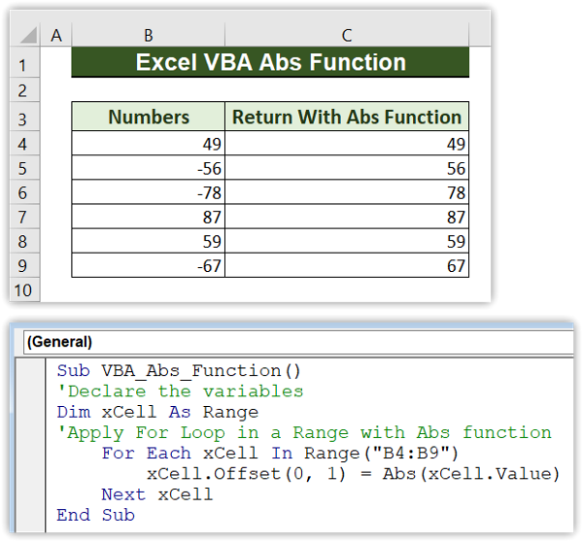This screenshot has height=542, width=583.
Task: Select row 3 header
Action: [x=24, y=117]
